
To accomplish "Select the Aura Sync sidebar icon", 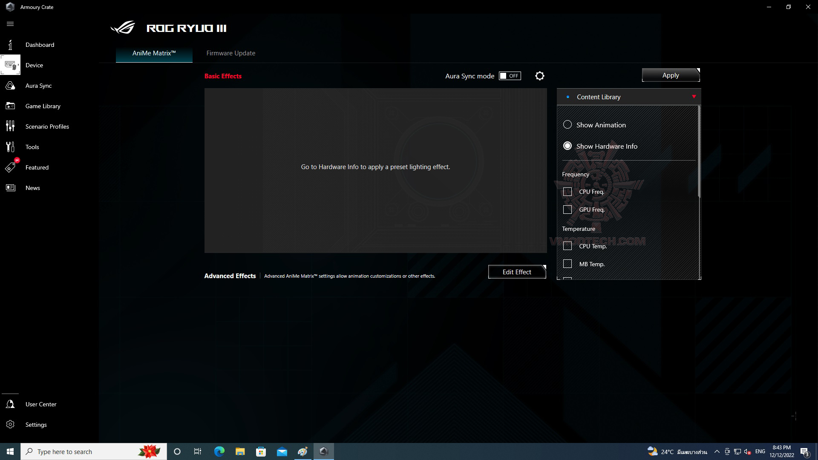I will (10, 86).
